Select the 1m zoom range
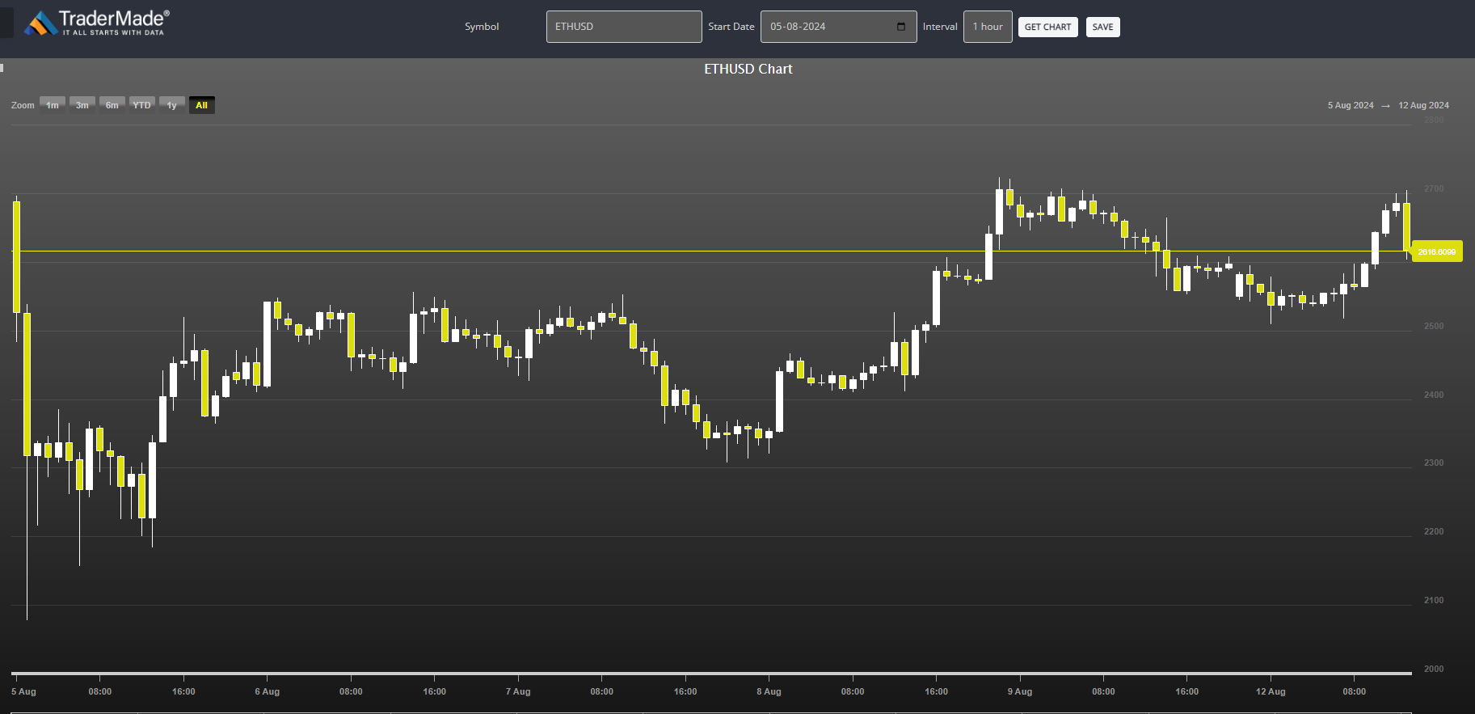Screen dimensions: 1475x714 [53, 105]
